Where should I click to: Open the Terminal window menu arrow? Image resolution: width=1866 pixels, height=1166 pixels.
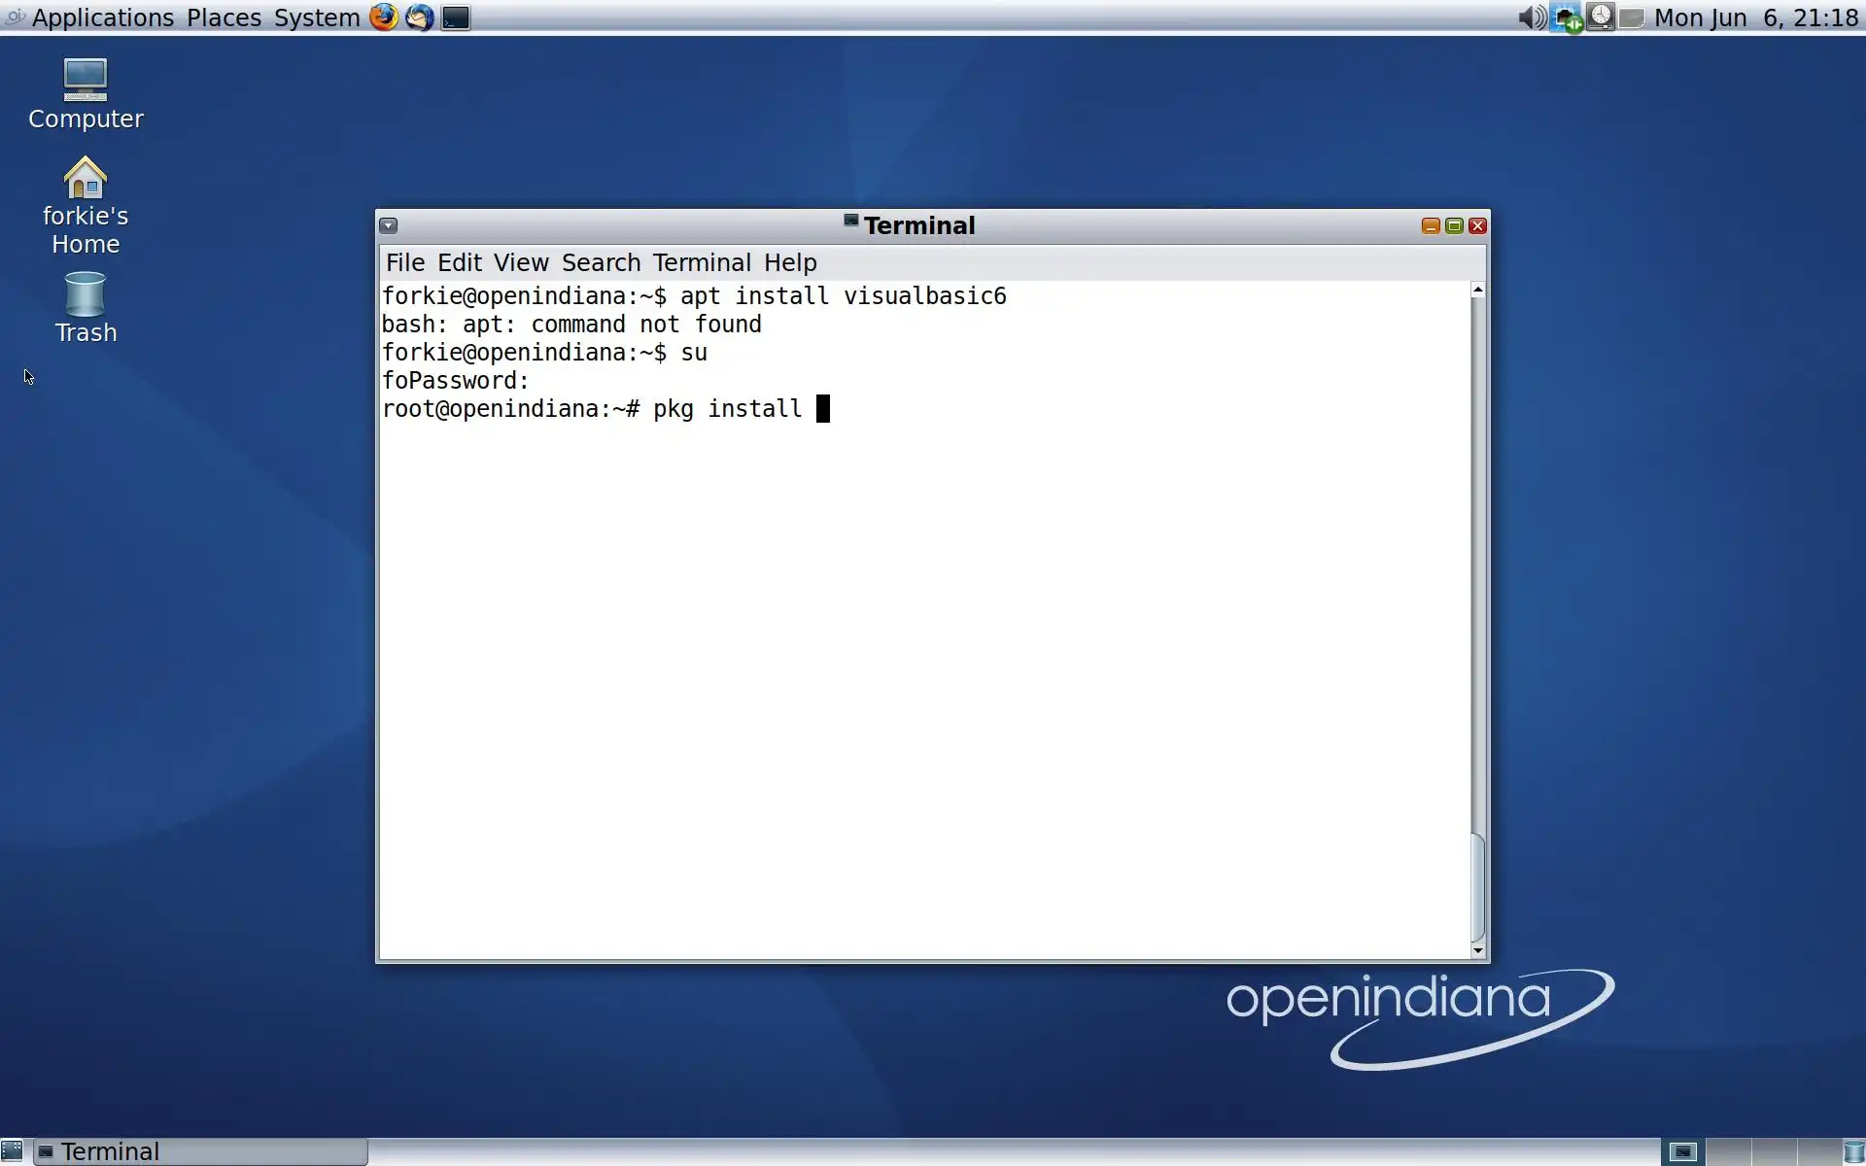389,225
